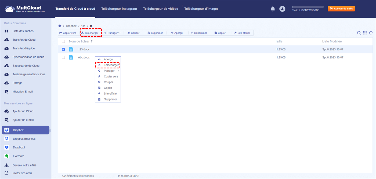Image resolution: width=376 pixels, height=179 pixels.
Task: Click the Liste des Tâches sidebar icon
Action: (x=7, y=31)
